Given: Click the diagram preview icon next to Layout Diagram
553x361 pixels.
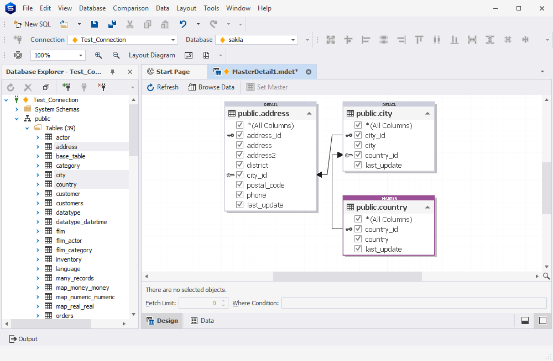Looking at the screenshot, I should point(189,55).
